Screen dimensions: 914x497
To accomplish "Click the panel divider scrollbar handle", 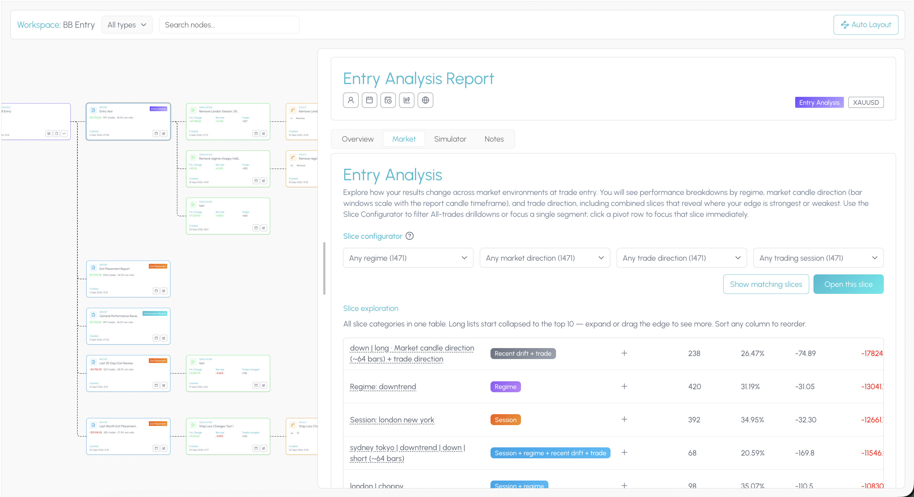I will point(324,268).
